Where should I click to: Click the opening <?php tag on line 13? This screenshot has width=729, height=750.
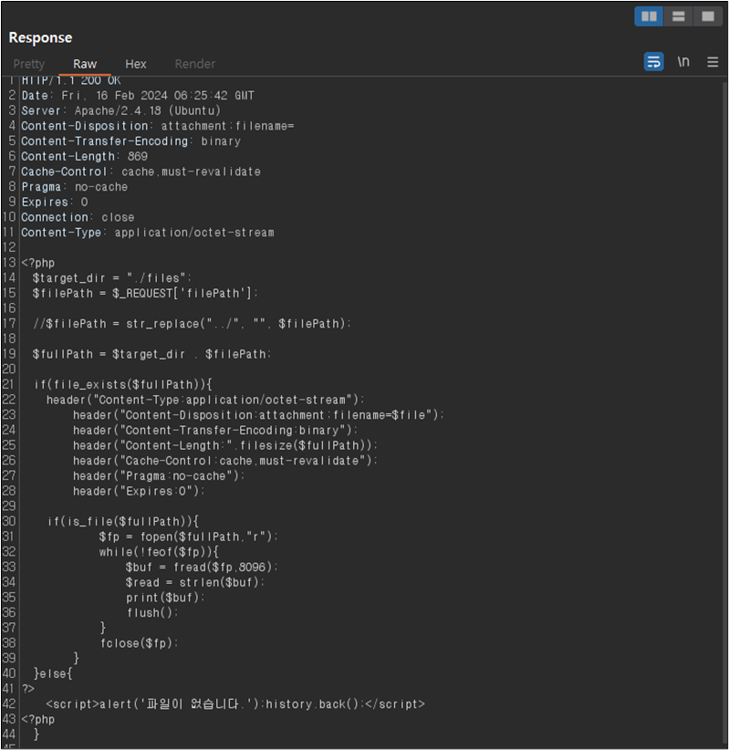(x=37, y=263)
